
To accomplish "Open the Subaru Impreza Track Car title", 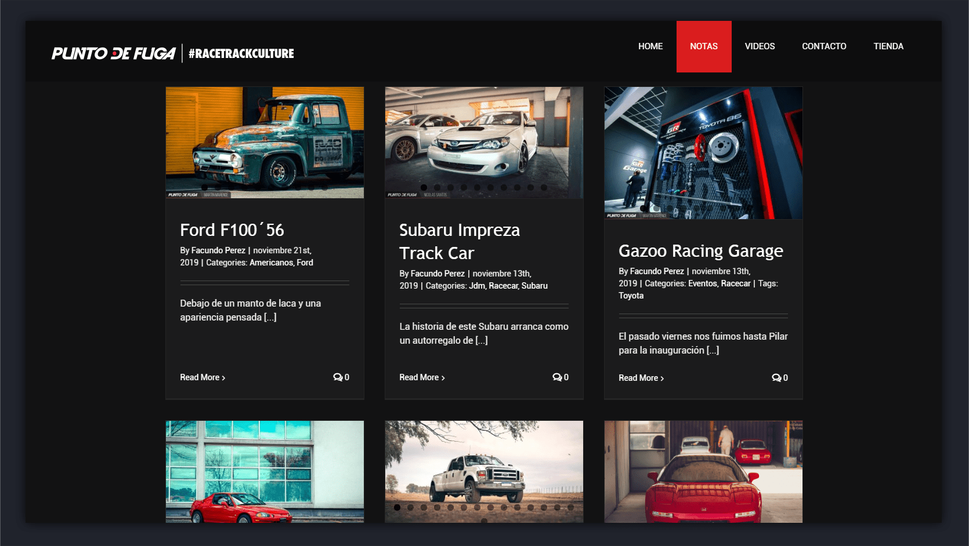I will coord(460,242).
